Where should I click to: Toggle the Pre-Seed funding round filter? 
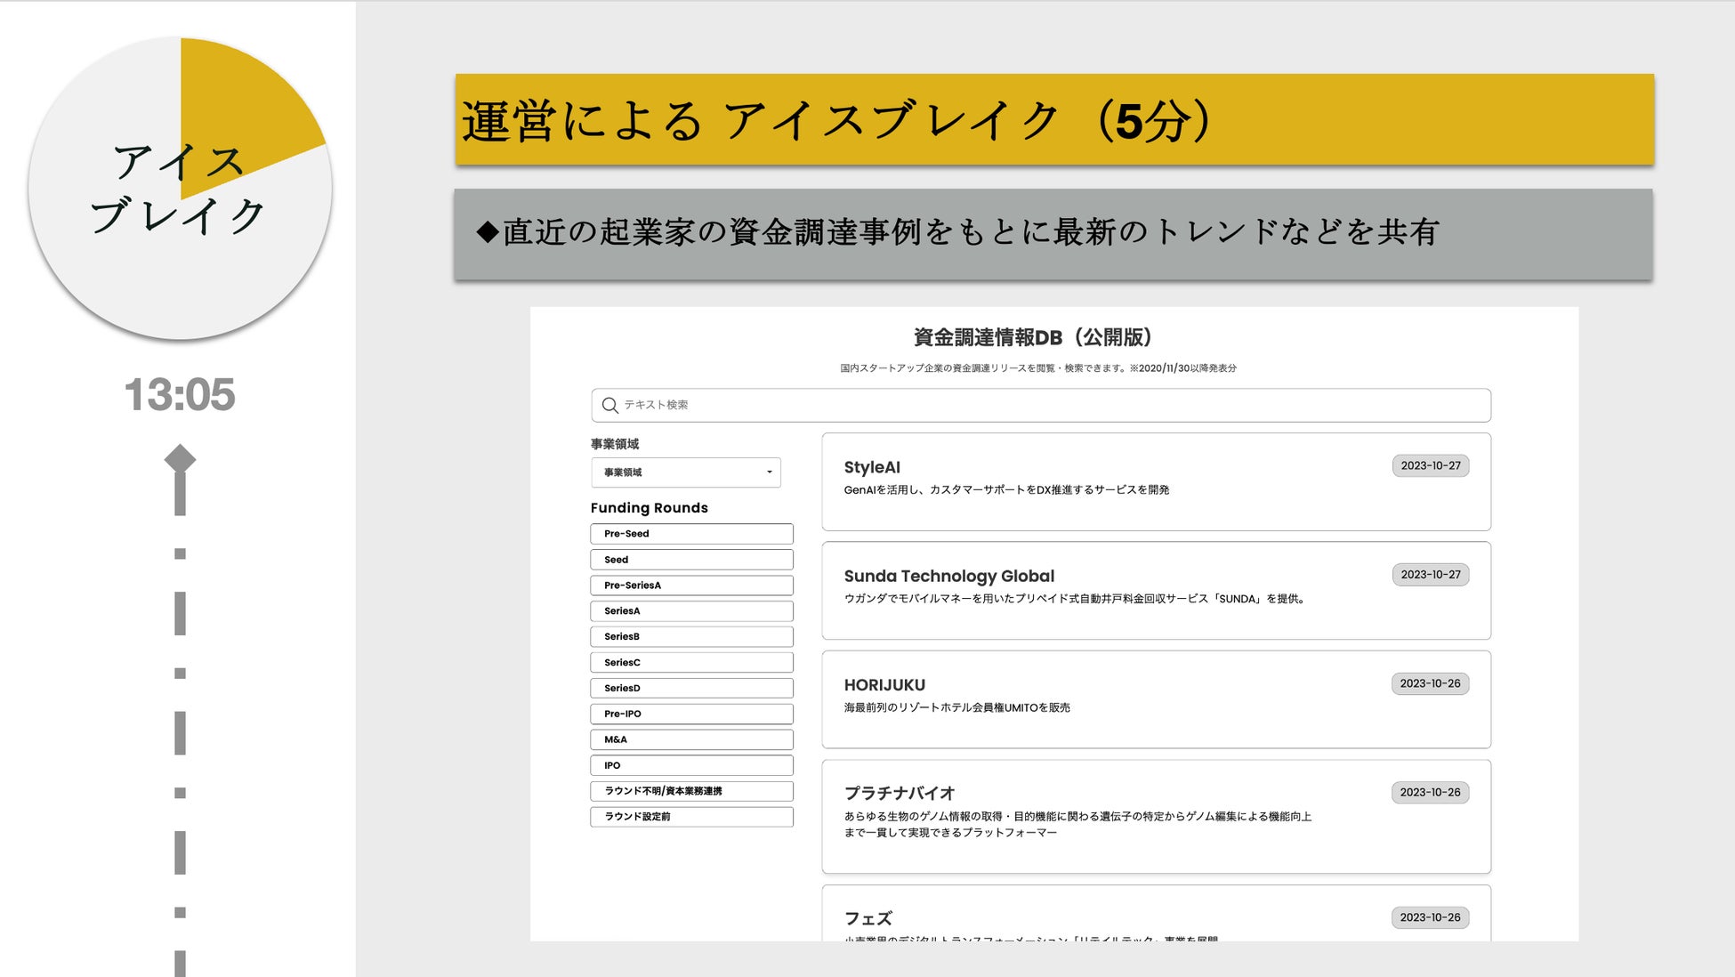tap(691, 534)
